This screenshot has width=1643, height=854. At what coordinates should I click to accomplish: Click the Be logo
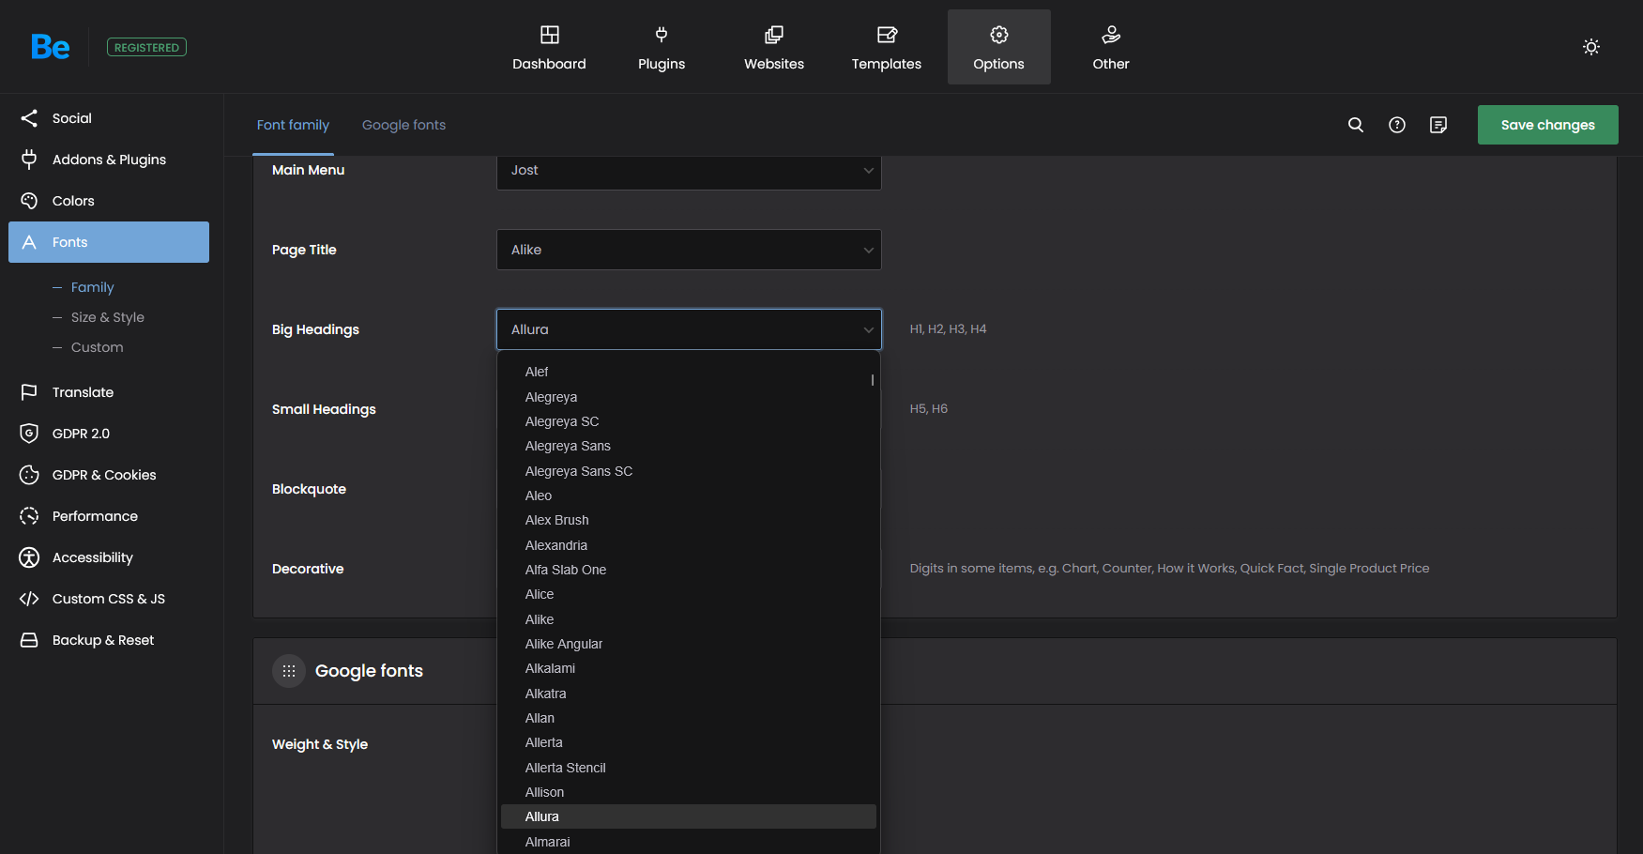(x=50, y=47)
